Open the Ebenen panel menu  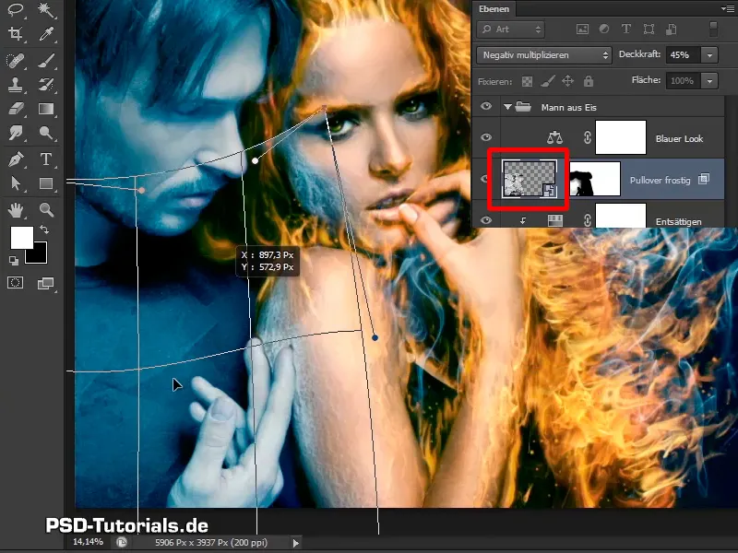pyautogui.click(x=728, y=8)
